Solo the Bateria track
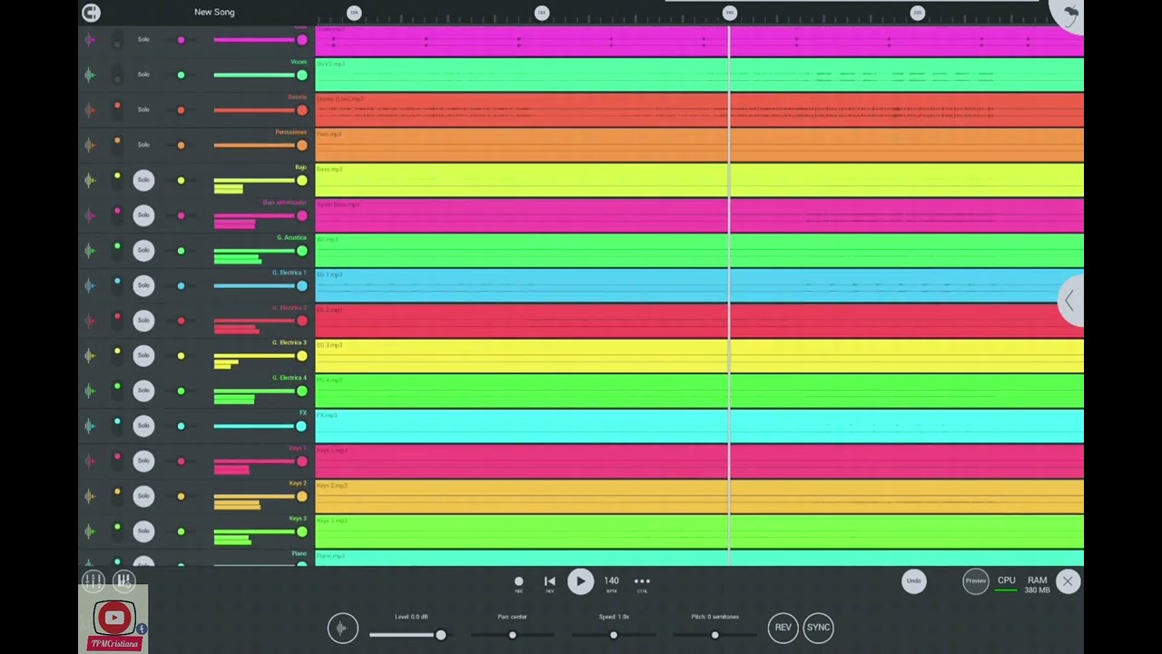Image resolution: width=1162 pixels, height=654 pixels. point(143,109)
